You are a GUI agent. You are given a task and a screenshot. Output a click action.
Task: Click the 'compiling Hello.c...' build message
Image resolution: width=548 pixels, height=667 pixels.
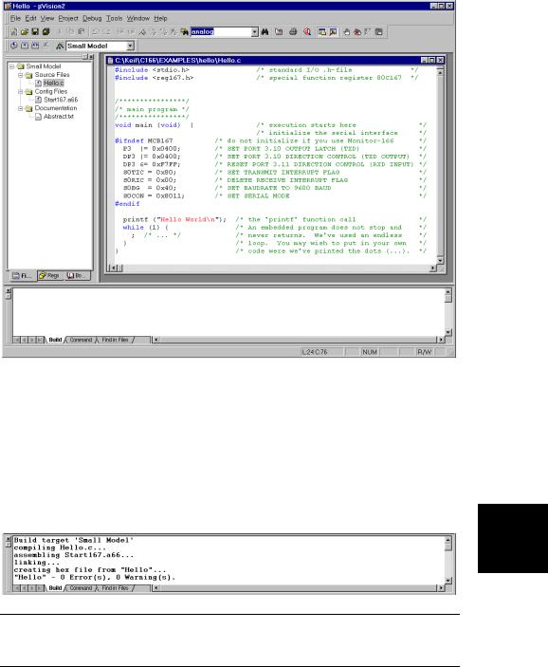(x=60, y=547)
